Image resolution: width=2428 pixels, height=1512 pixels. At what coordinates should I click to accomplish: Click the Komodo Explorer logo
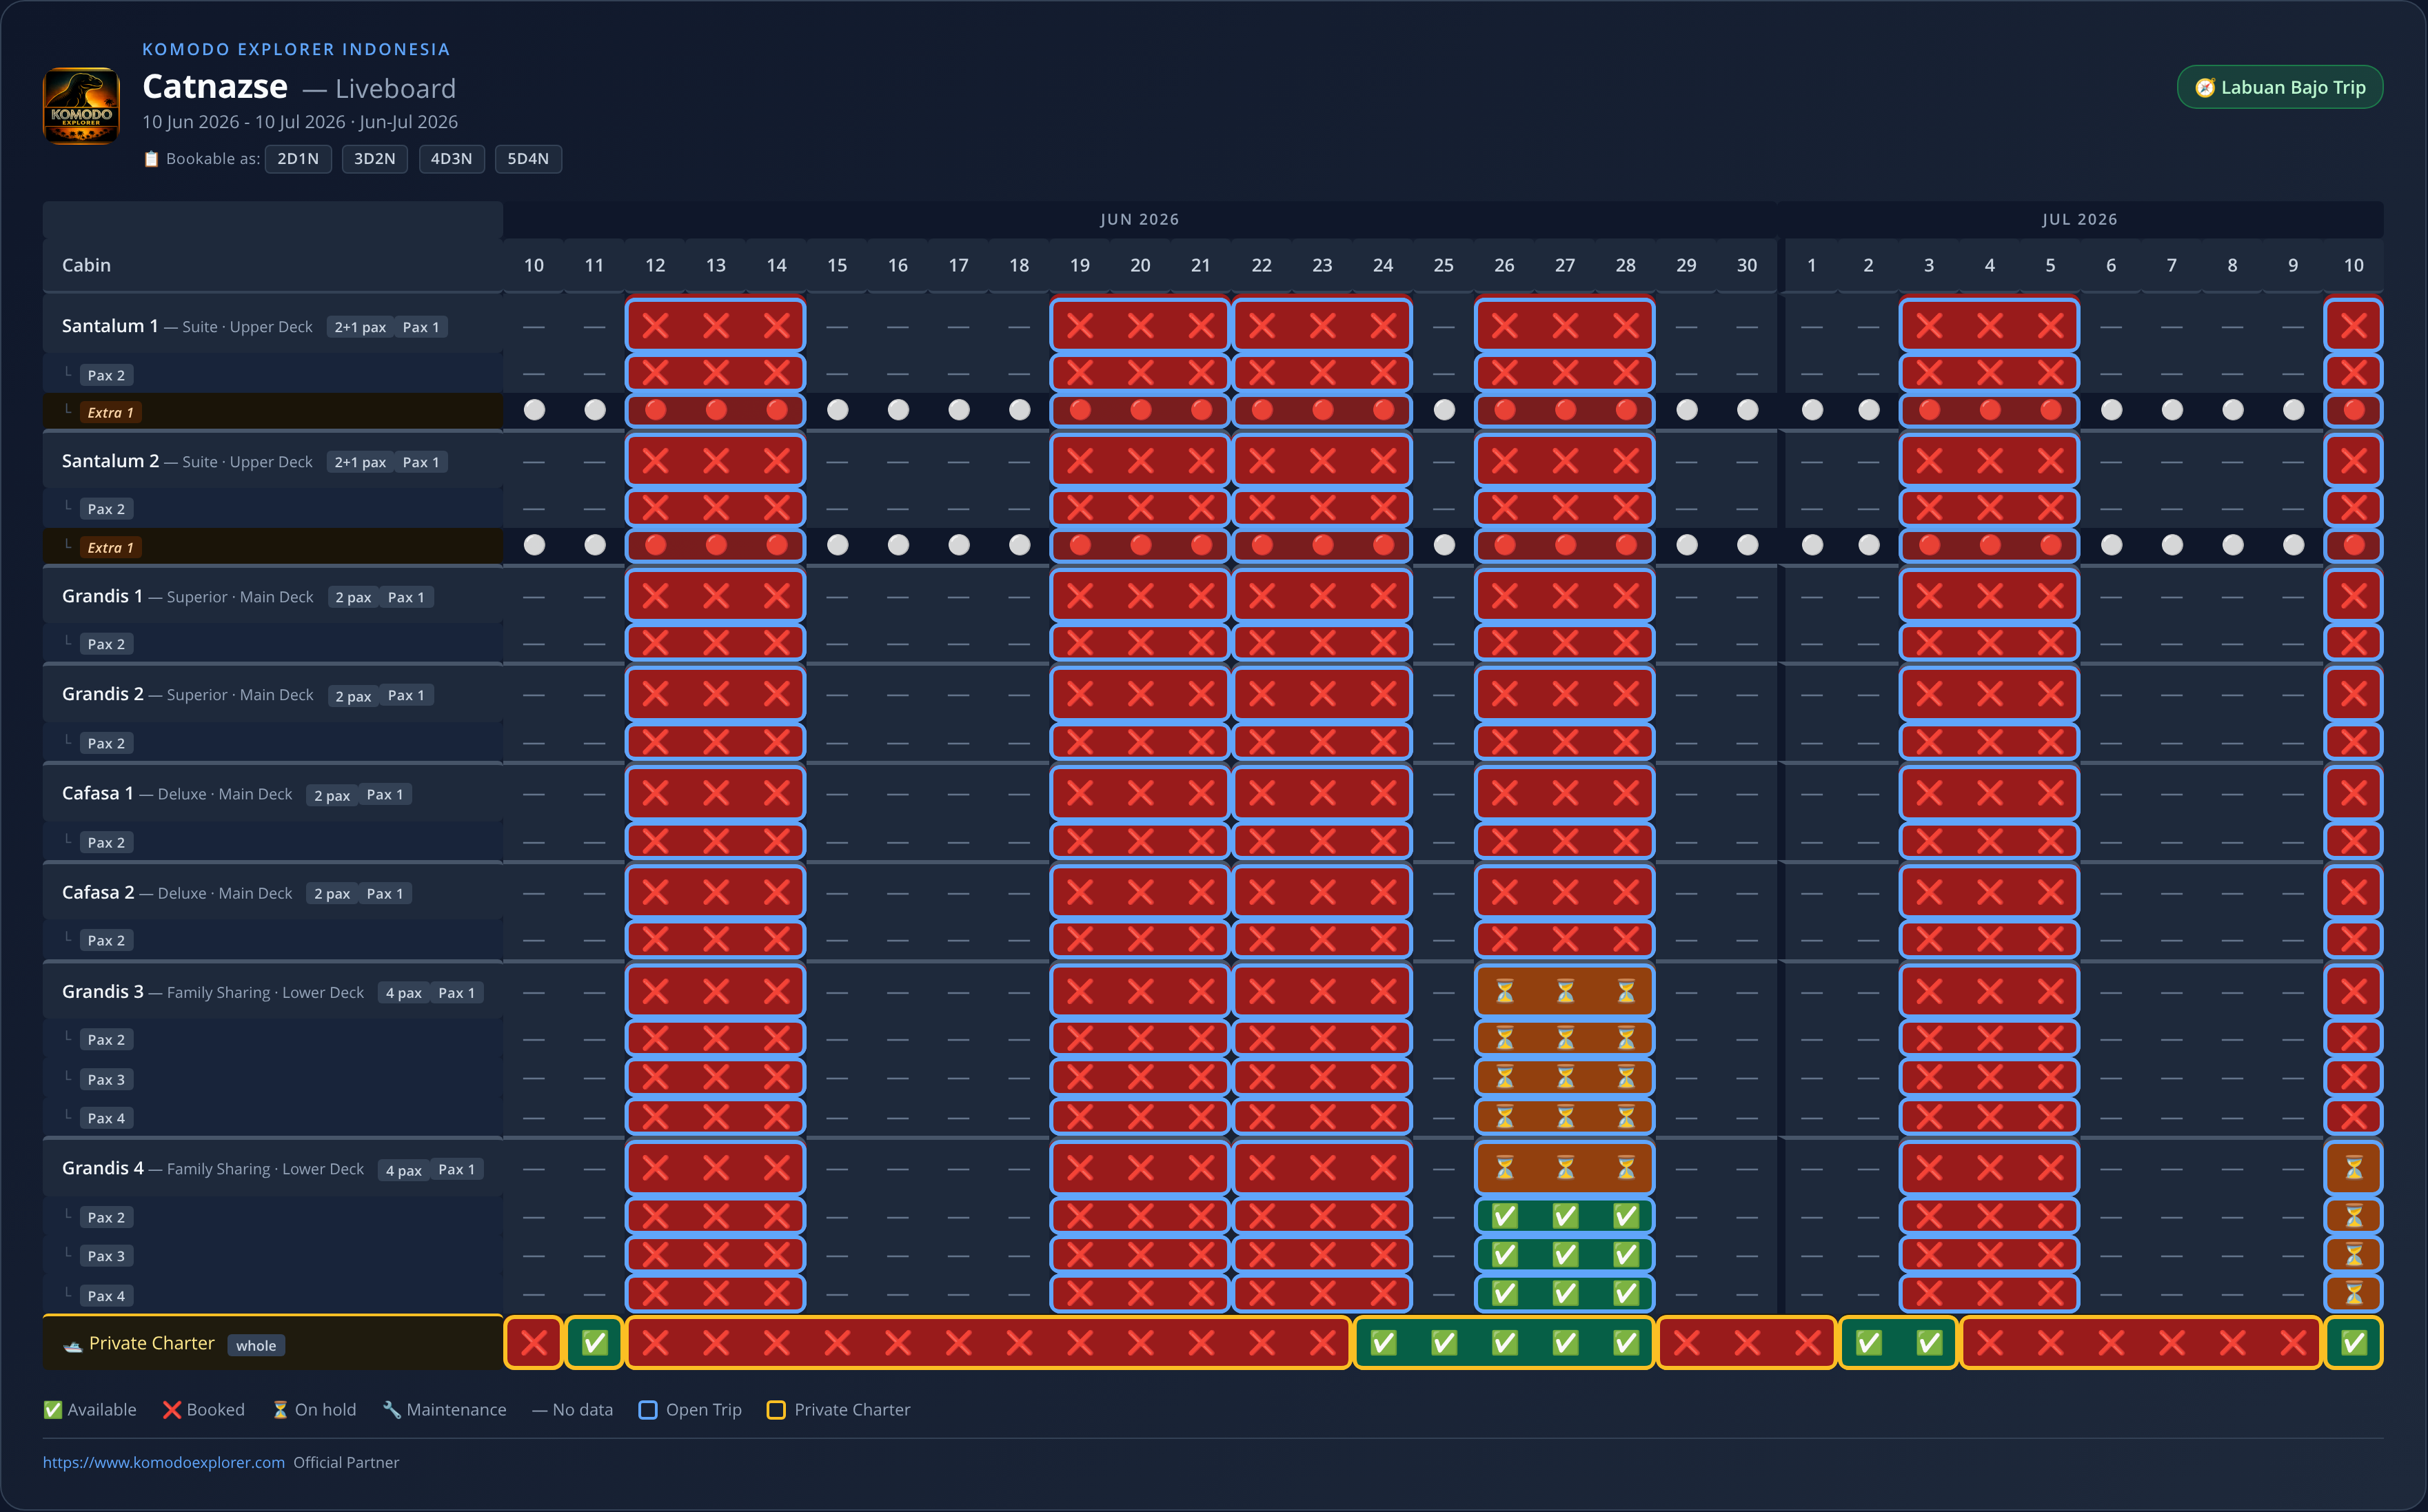click(81, 106)
